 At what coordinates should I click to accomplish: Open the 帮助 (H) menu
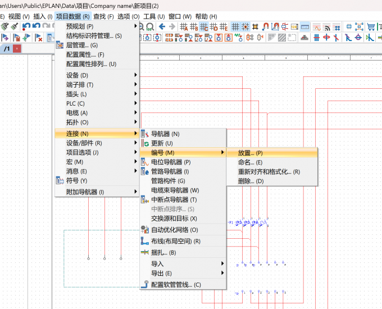(206, 16)
